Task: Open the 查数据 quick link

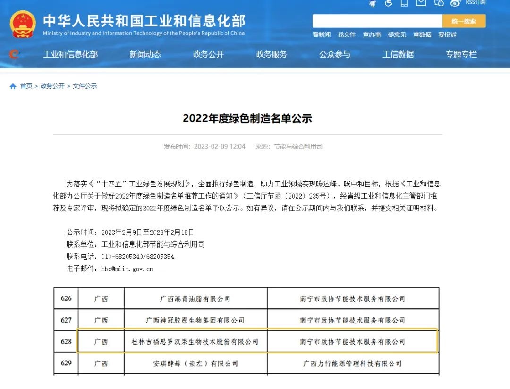Action: pos(422,34)
